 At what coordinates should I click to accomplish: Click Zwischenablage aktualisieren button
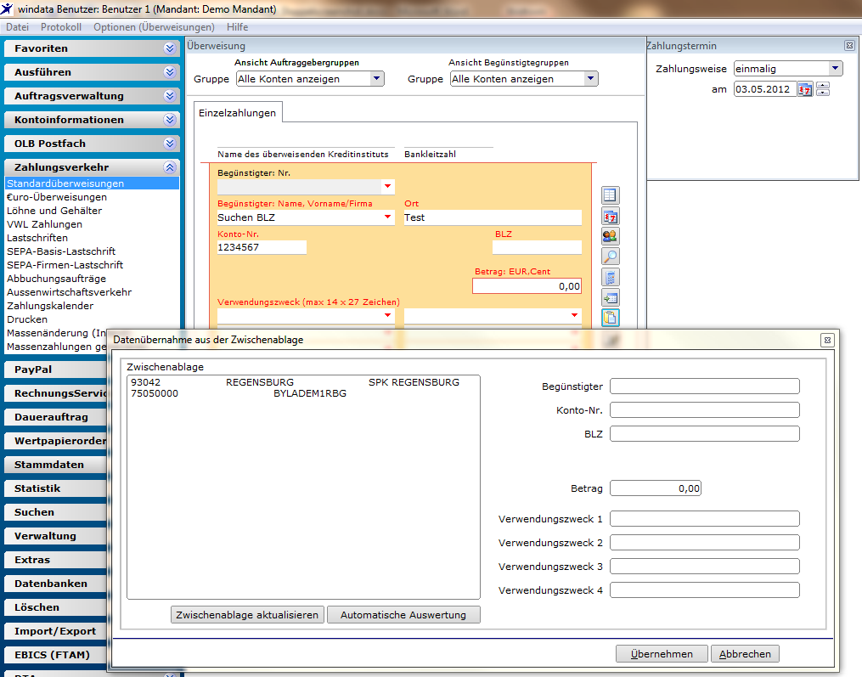coord(247,615)
